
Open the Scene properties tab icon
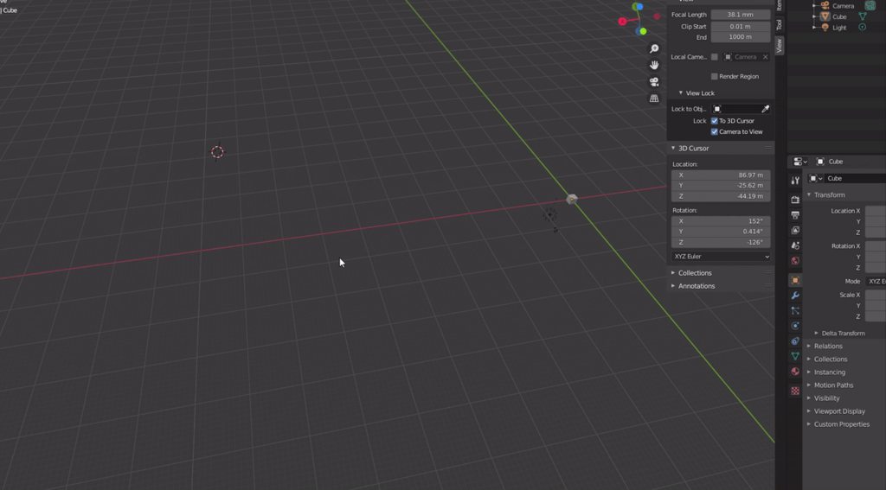(x=795, y=245)
